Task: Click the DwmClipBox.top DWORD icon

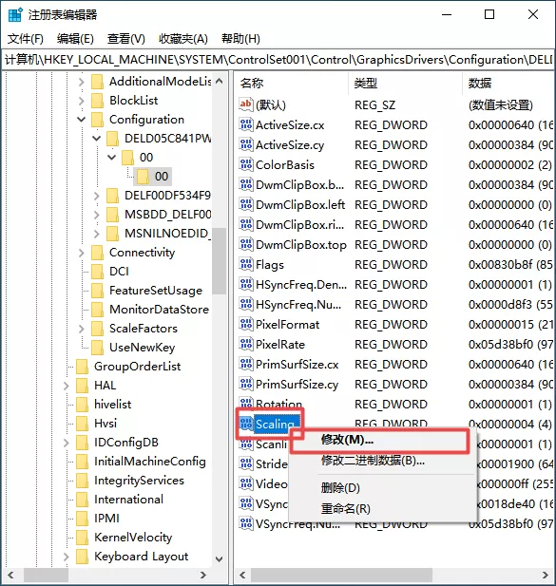Action: (x=245, y=244)
